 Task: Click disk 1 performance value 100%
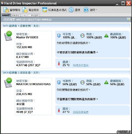point(94,37)
